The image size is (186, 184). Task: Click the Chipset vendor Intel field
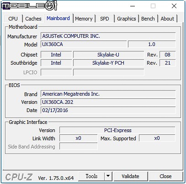pyautogui.click(x=56, y=55)
